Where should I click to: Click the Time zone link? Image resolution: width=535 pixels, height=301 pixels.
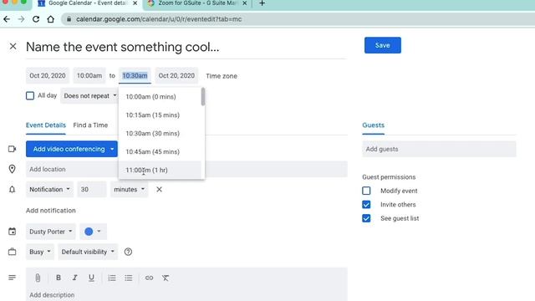click(222, 76)
